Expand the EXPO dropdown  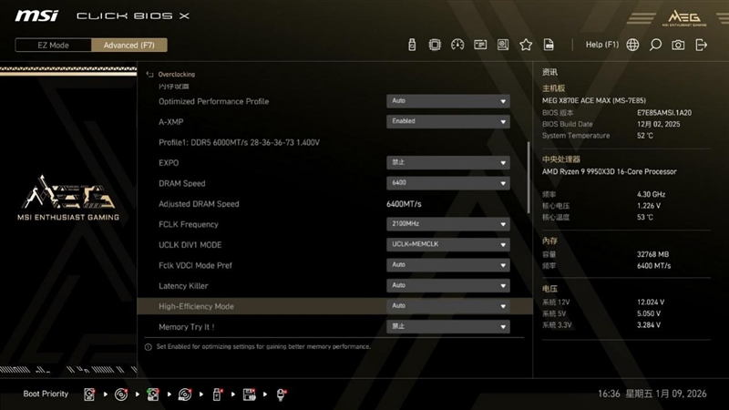click(448, 162)
